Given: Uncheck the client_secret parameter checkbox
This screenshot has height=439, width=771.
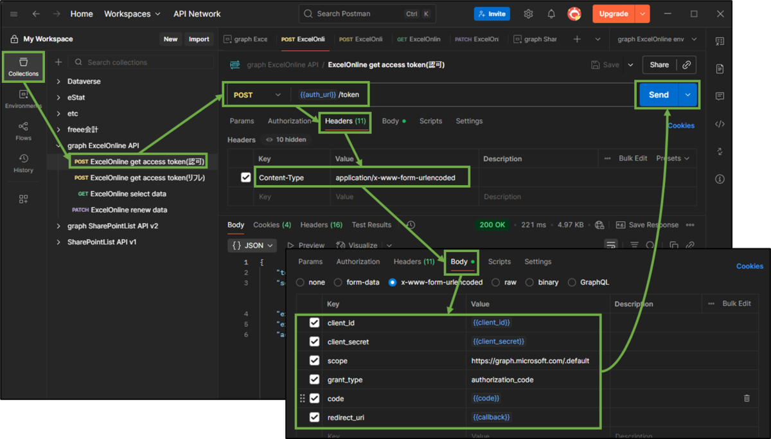Looking at the screenshot, I should (314, 341).
